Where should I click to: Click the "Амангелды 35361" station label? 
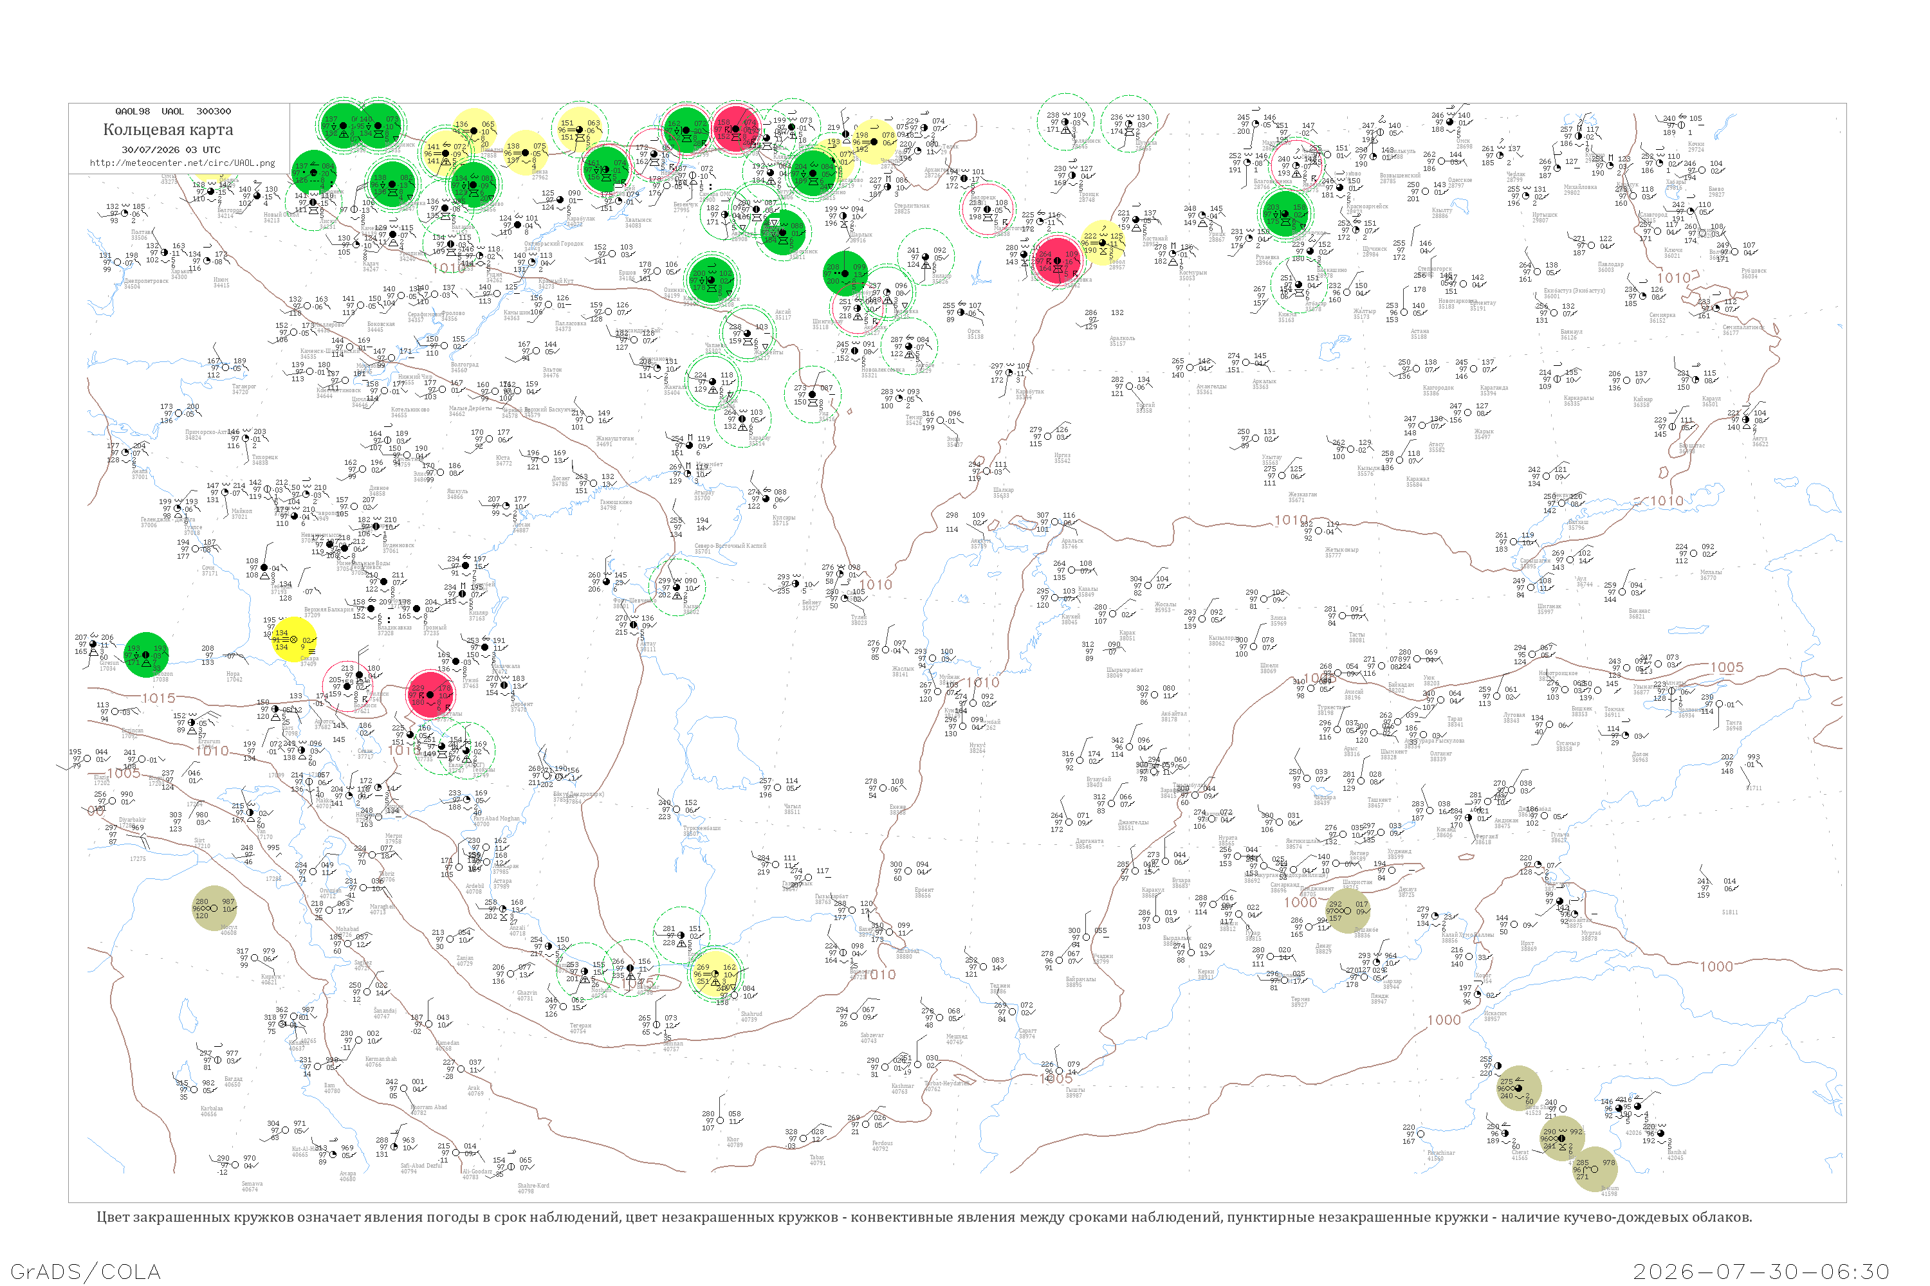pyautogui.click(x=1211, y=389)
